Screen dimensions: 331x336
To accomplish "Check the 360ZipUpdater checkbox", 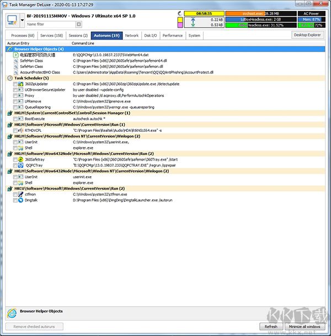I will click(15, 84).
